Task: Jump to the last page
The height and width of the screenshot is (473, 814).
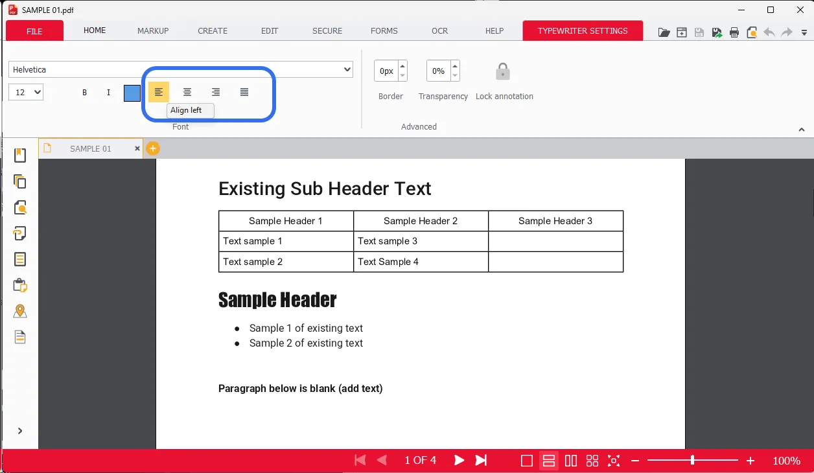Action: [481, 461]
